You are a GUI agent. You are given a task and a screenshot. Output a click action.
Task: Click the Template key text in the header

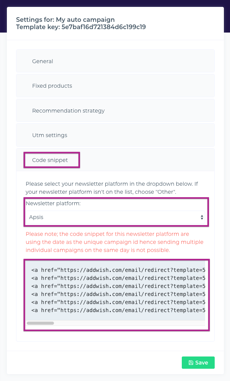click(81, 27)
